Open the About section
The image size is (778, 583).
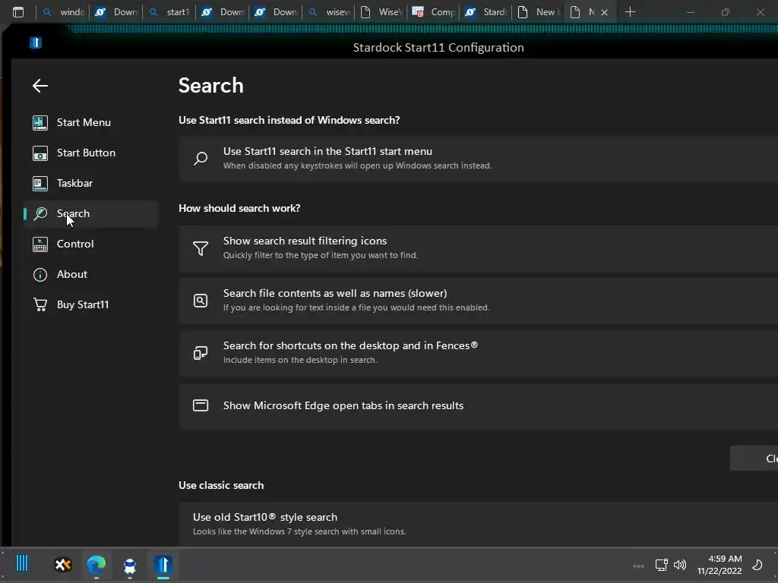tap(90, 274)
